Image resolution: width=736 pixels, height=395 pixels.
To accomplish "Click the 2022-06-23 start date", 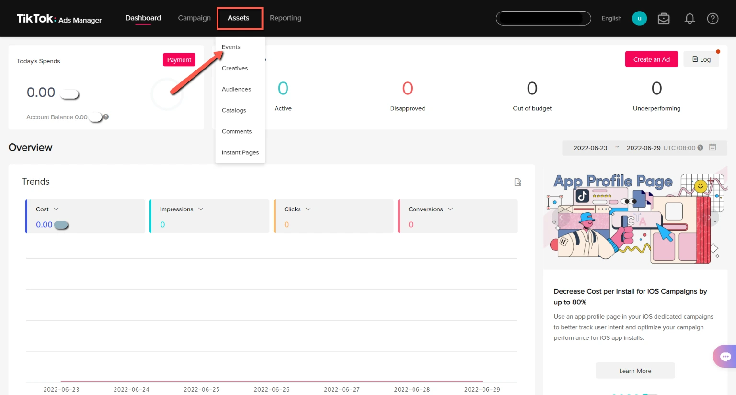I will click(x=590, y=148).
